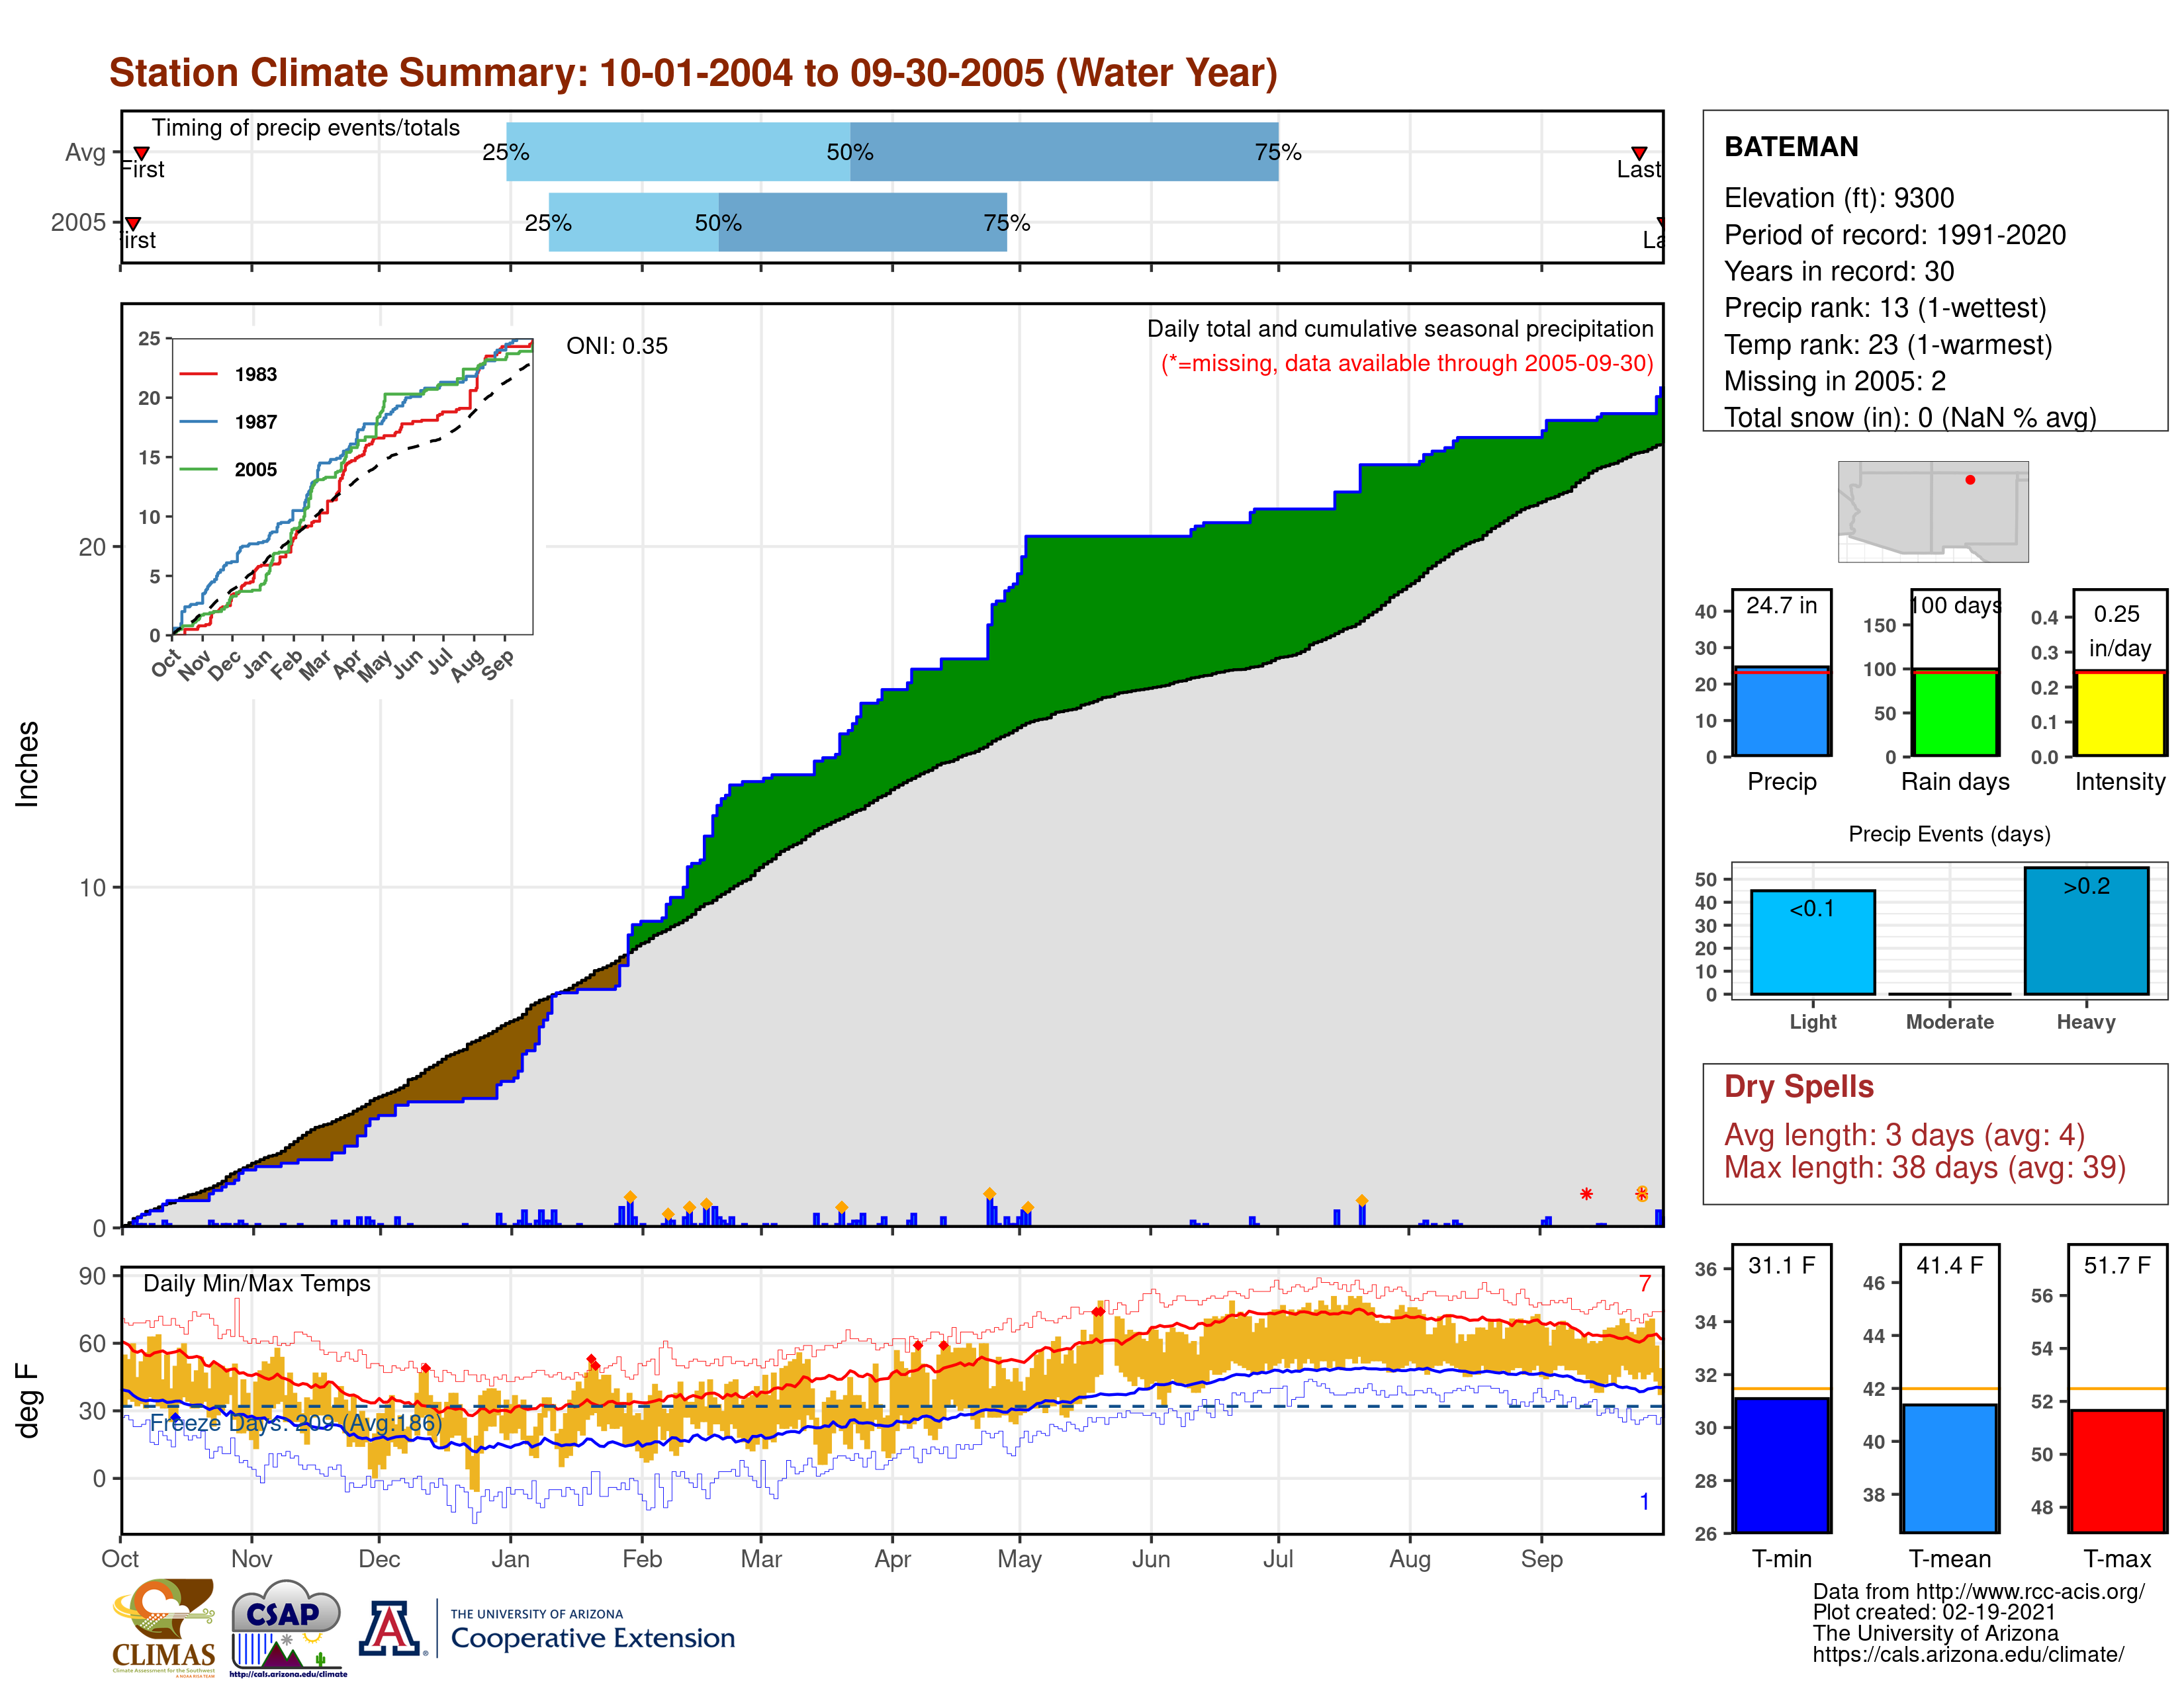2184x1687 pixels.
Task: Click the Light (<0.1) precip events bar
Action: 1813,943
